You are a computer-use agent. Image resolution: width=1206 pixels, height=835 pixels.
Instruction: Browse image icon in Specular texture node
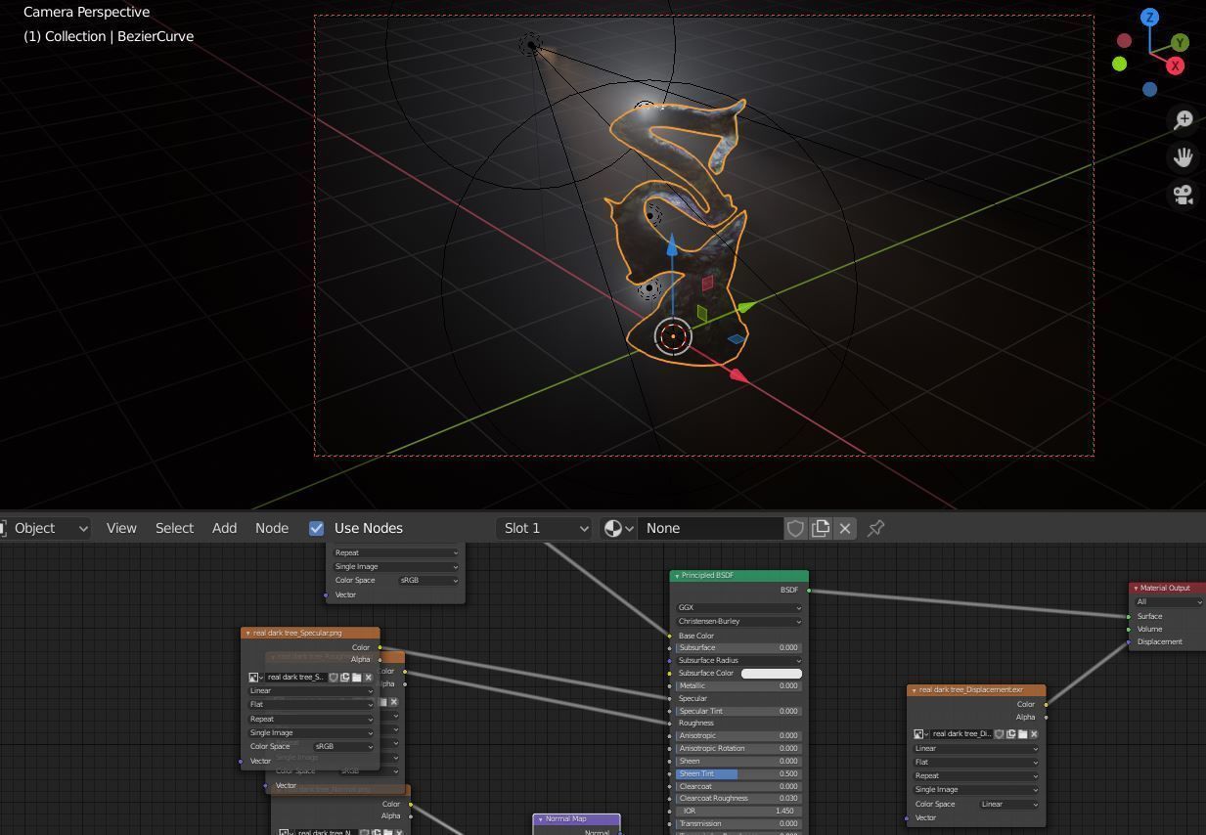click(x=255, y=677)
